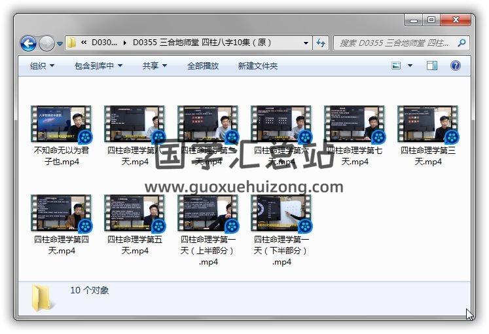The image size is (489, 334).
Task: Open the address bar history dropdown
Action: click(x=306, y=43)
